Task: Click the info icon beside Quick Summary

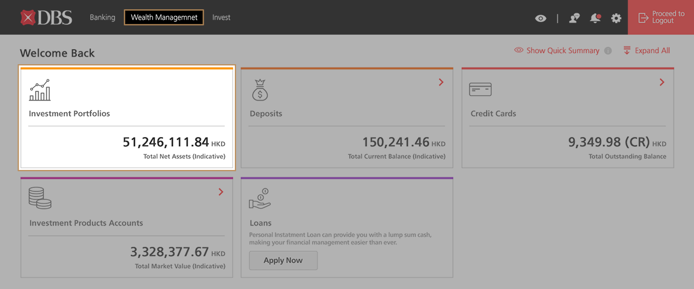Action: (x=608, y=51)
